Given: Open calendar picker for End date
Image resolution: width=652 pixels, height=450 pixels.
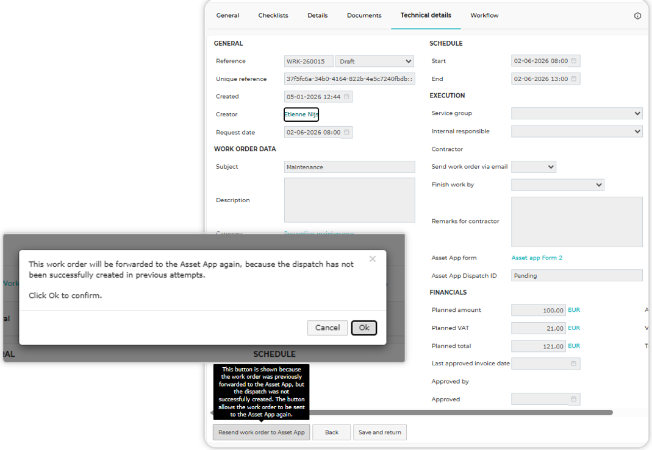Looking at the screenshot, I should coord(574,79).
